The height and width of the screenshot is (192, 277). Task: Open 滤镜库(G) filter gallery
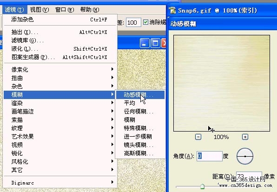coord(59,40)
